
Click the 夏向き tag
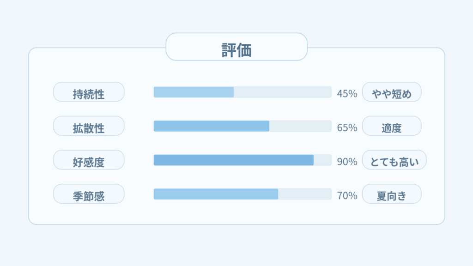392,194
